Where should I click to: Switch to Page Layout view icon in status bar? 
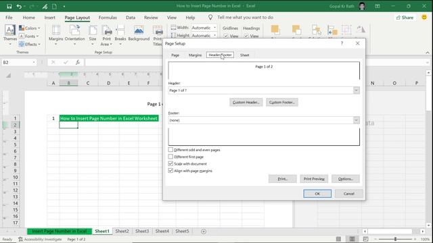[352, 239]
